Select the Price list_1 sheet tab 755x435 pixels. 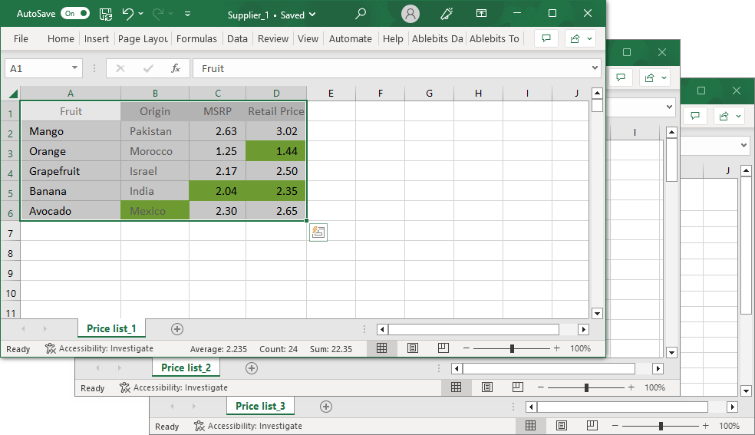coord(111,328)
